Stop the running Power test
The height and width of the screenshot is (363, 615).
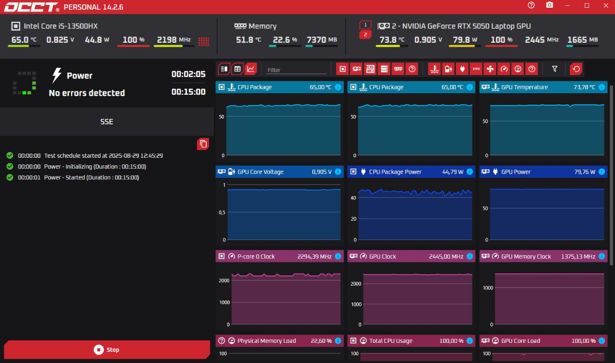tap(107, 350)
